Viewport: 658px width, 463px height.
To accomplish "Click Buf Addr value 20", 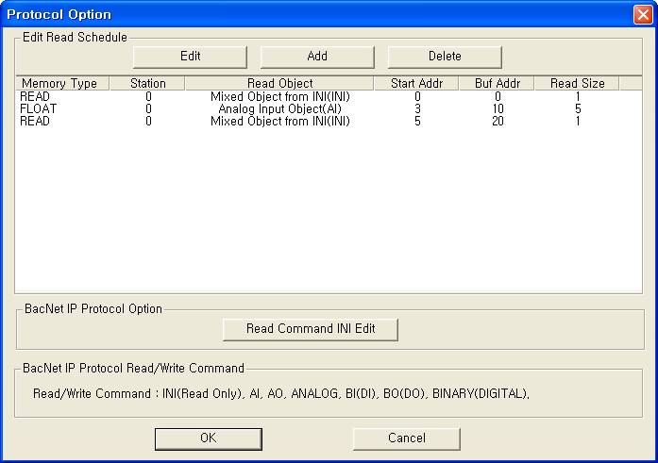I will [498, 121].
